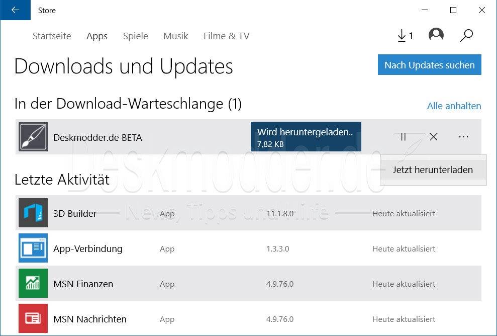This screenshot has height=336, width=497.
Task: Click the Alle anhalten link
Action: click(454, 106)
